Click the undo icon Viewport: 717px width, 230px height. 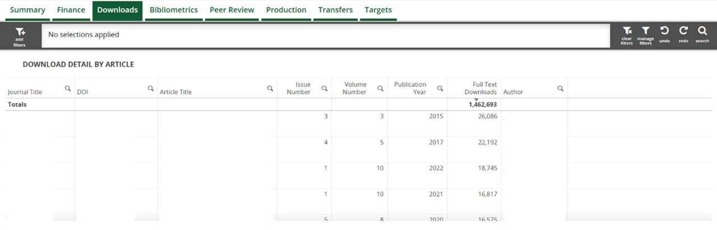click(664, 35)
